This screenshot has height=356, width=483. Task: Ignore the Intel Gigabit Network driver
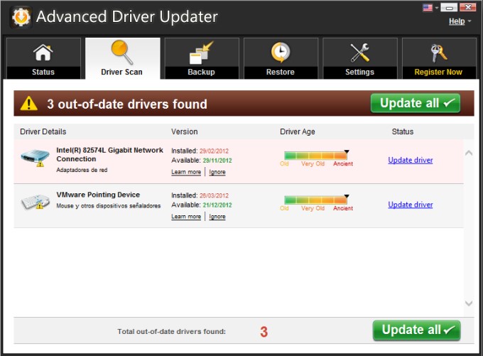217,172
